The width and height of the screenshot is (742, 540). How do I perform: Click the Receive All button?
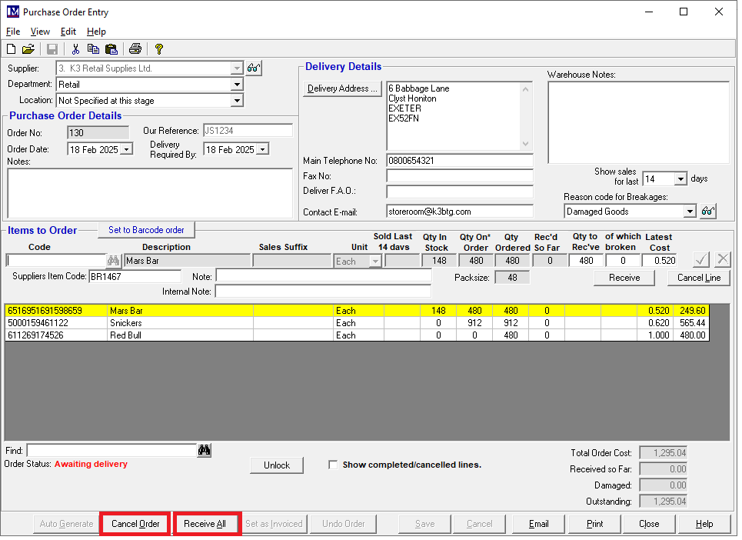205,524
